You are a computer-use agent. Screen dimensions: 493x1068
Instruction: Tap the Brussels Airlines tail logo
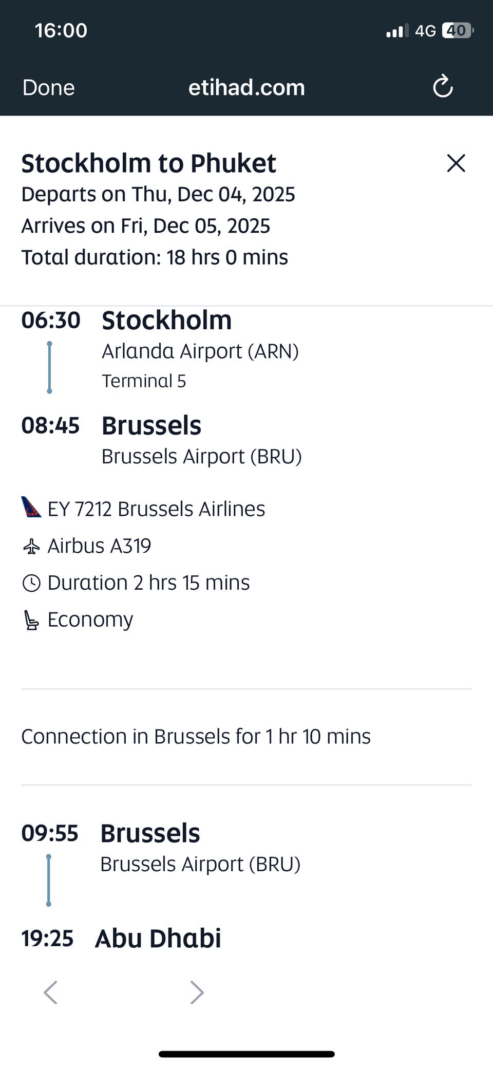(x=31, y=507)
